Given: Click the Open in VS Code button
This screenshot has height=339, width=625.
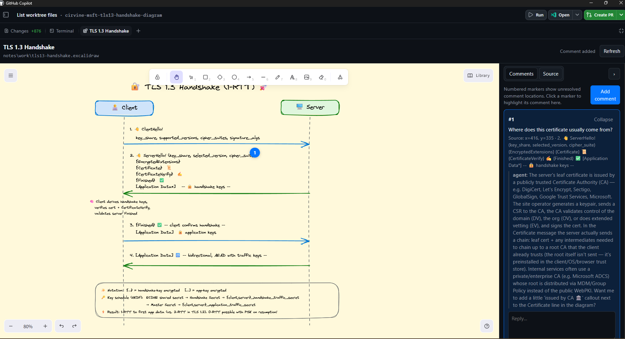Looking at the screenshot, I should coord(561,15).
